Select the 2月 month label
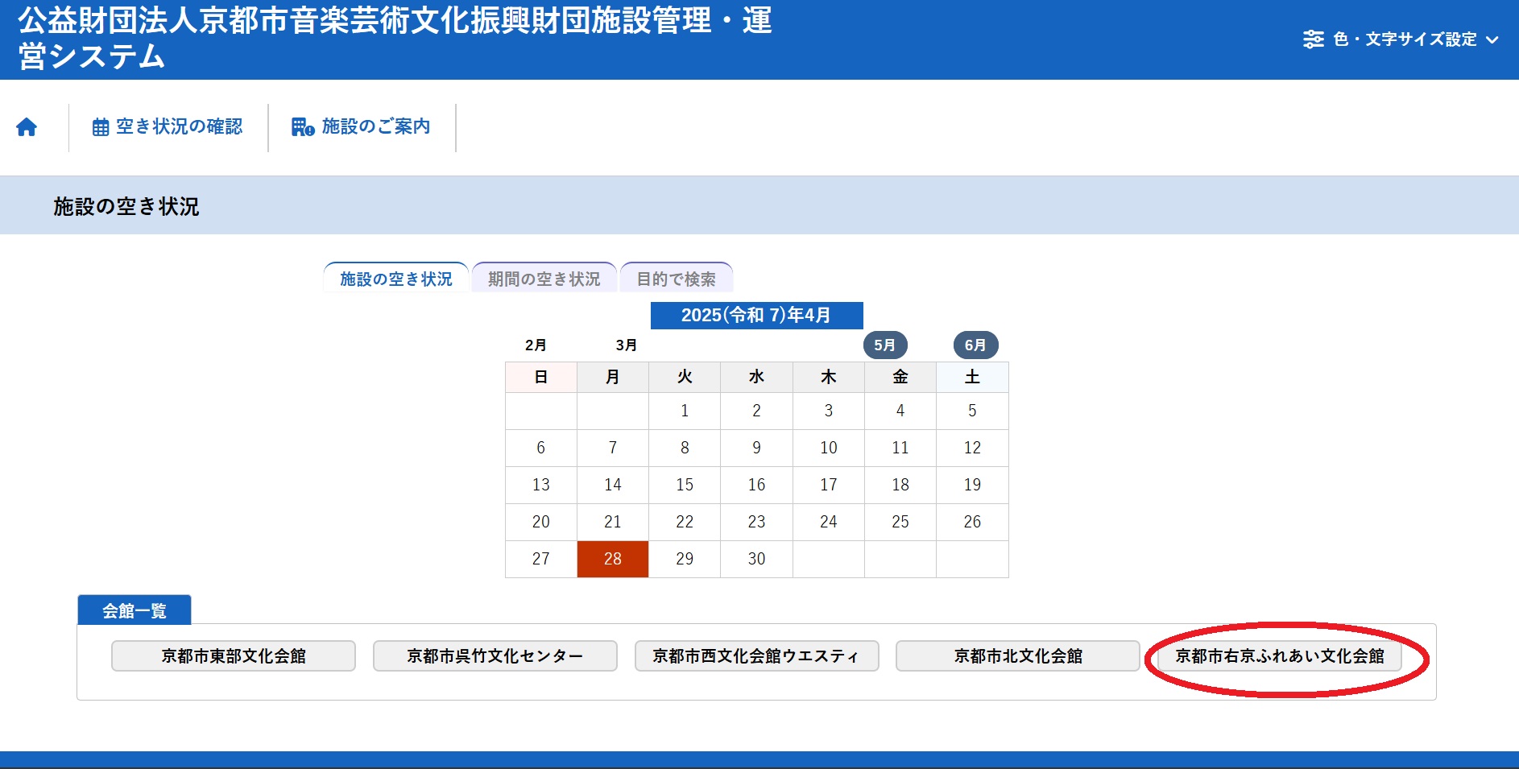The height and width of the screenshot is (769, 1519). [x=536, y=345]
